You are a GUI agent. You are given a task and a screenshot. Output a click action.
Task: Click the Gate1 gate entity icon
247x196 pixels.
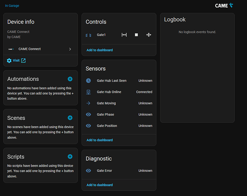pos(89,35)
